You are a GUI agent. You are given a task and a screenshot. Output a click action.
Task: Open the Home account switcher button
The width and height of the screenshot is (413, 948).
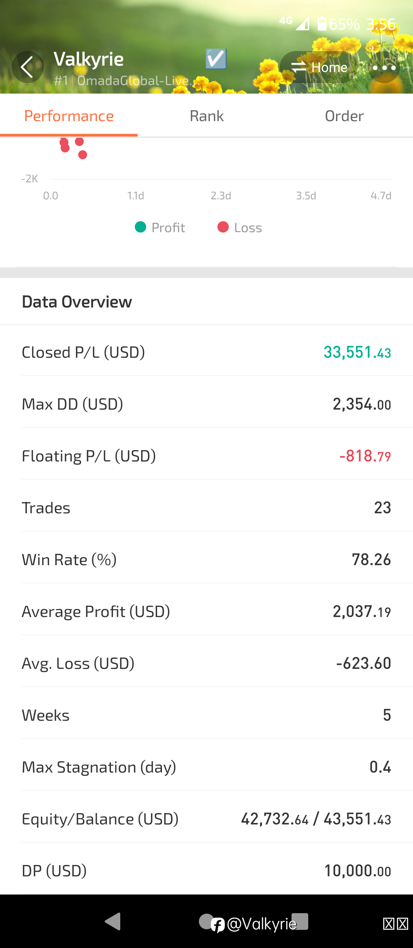[319, 67]
